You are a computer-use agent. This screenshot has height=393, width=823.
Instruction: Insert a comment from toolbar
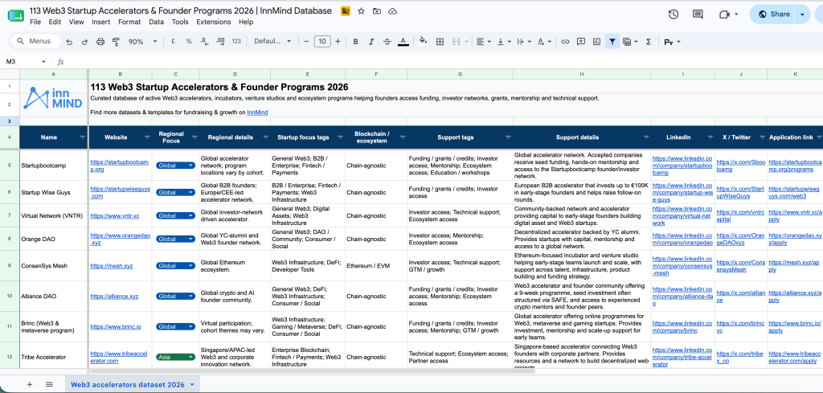pyautogui.click(x=580, y=42)
